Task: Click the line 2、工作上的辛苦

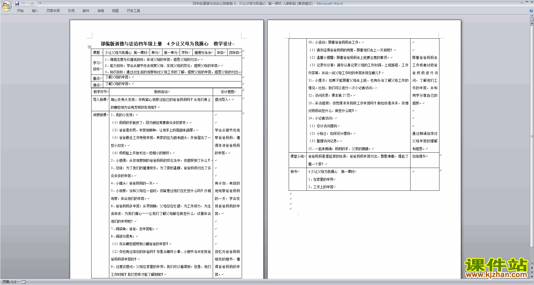Action: [321, 187]
